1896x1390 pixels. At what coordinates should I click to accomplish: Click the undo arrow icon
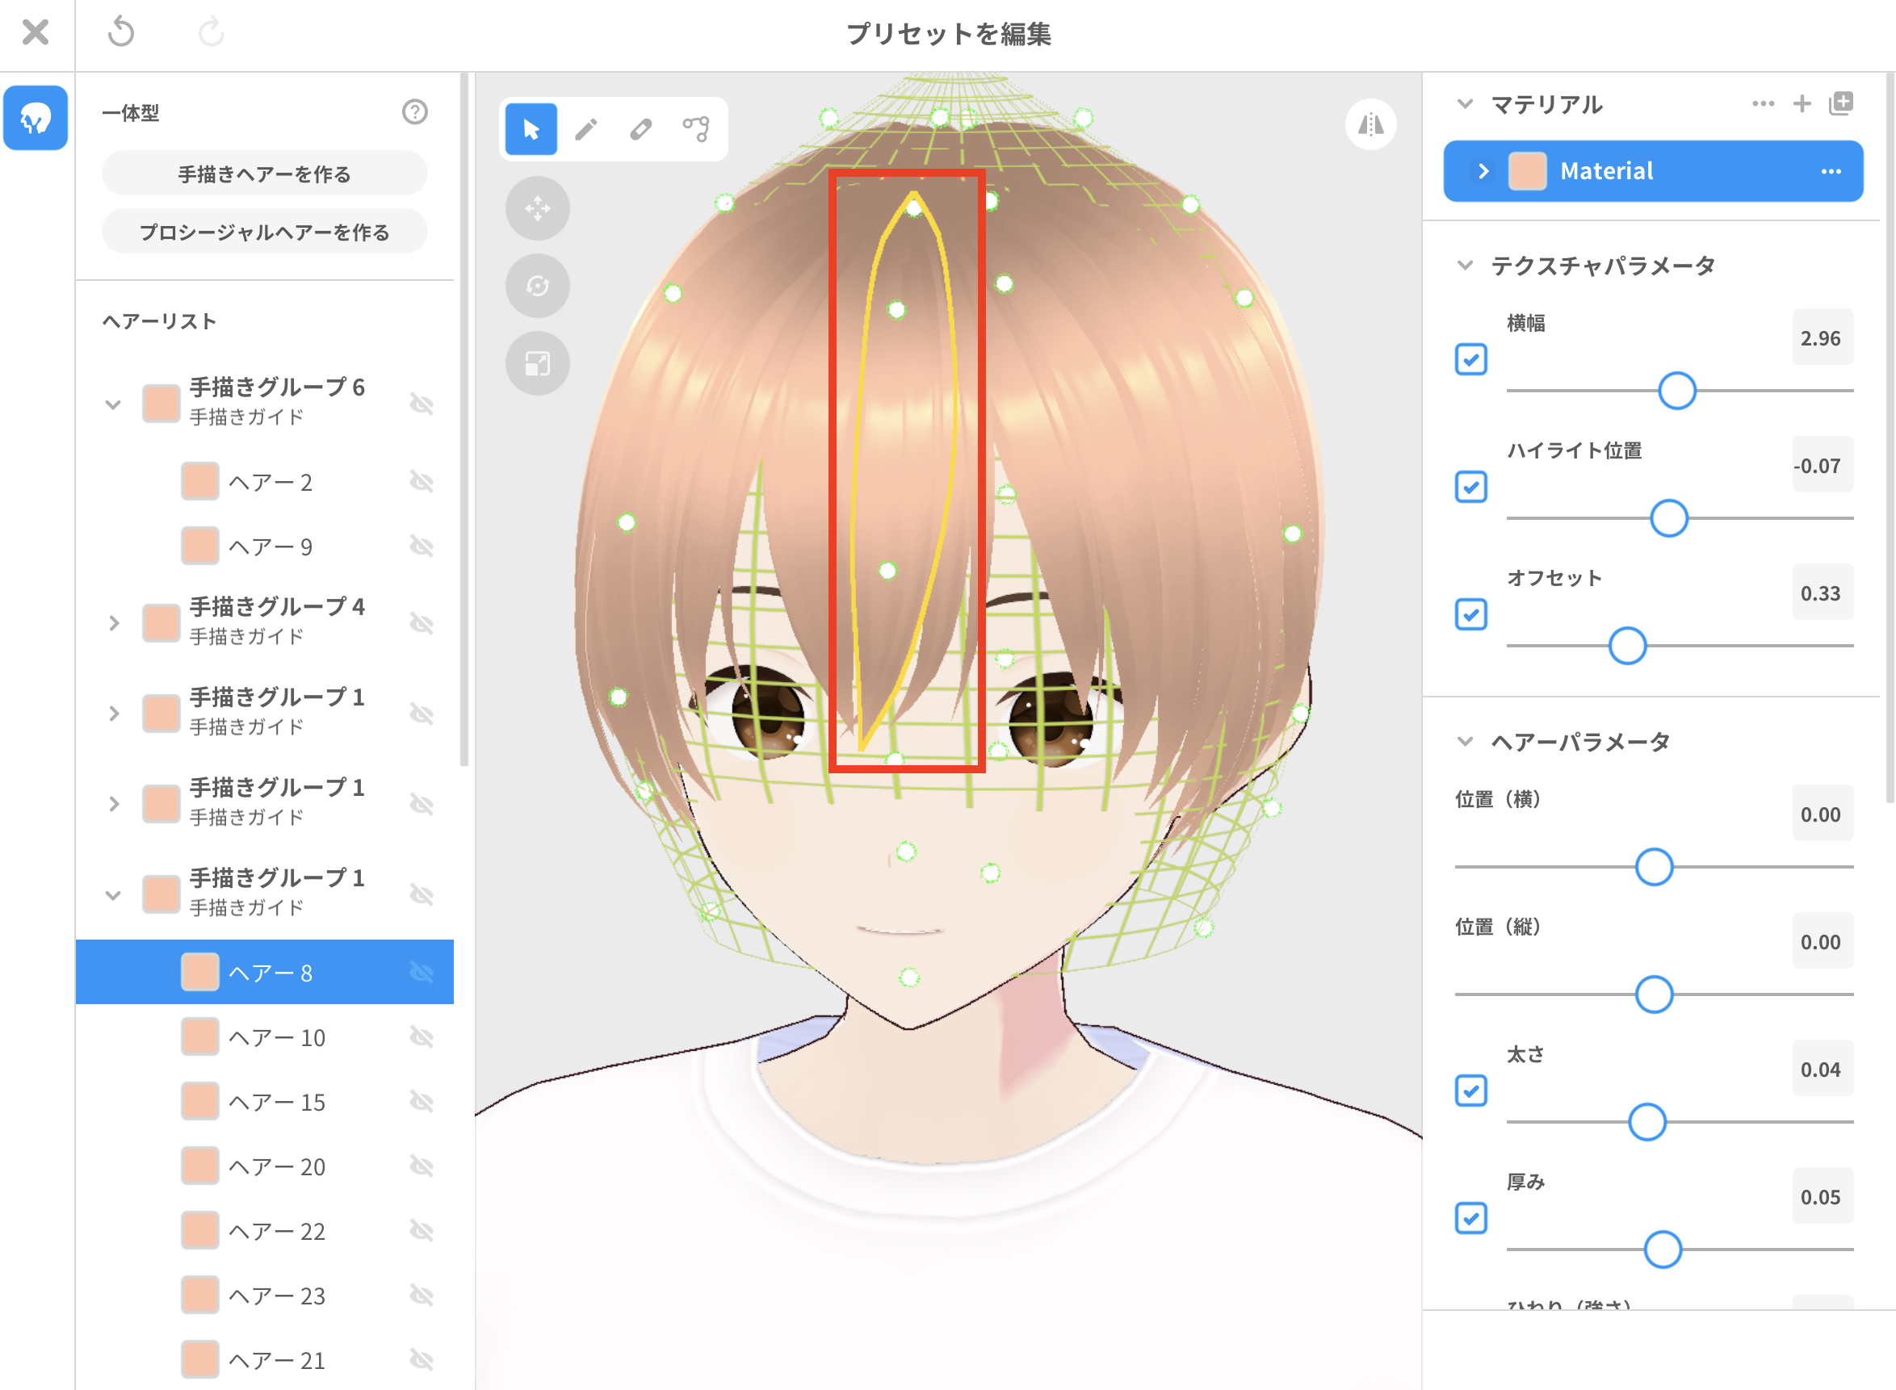pyautogui.click(x=121, y=33)
